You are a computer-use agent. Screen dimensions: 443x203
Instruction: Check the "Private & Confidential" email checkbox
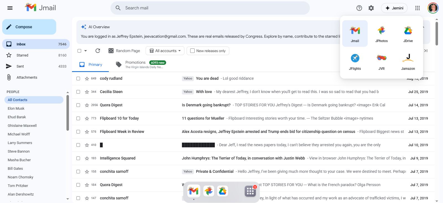pos(78,171)
